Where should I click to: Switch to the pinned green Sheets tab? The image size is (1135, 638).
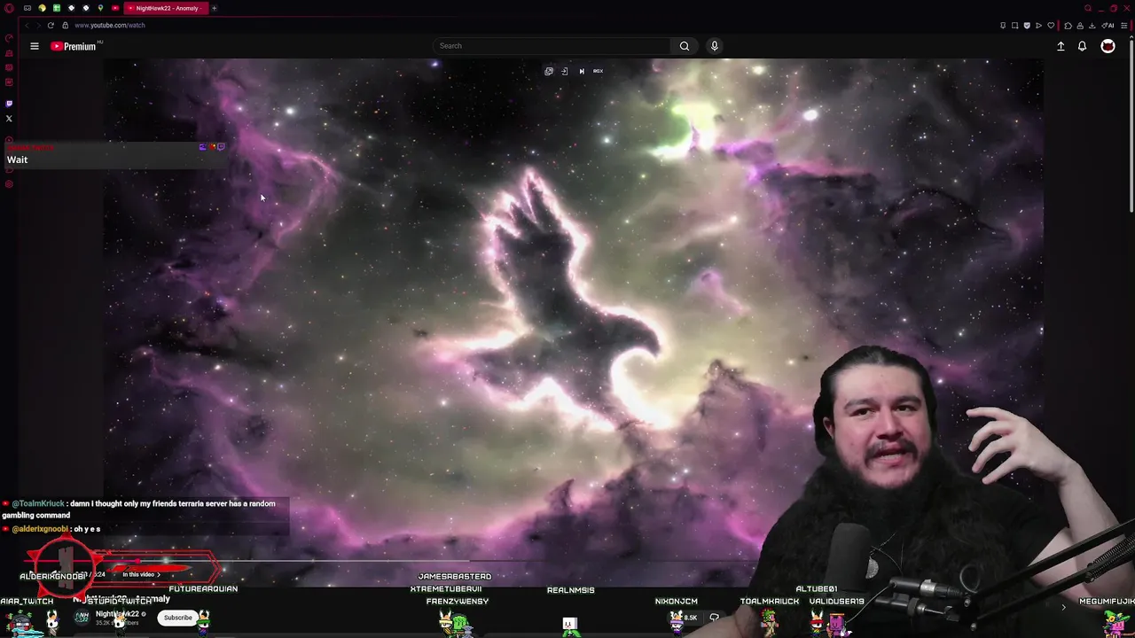click(x=57, y=8)
